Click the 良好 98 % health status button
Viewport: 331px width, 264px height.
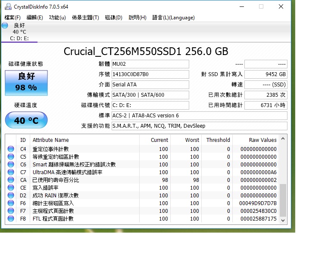pyautogui.click(x=26, y=83)
